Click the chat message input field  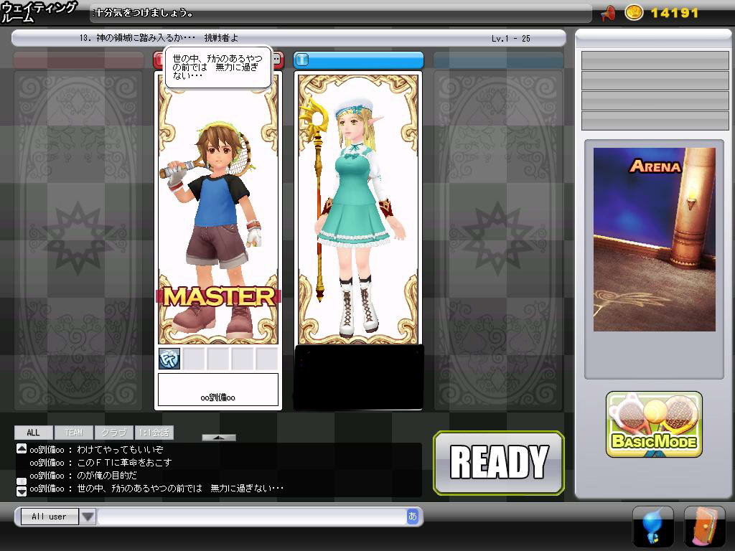click(x=251, y=517)
